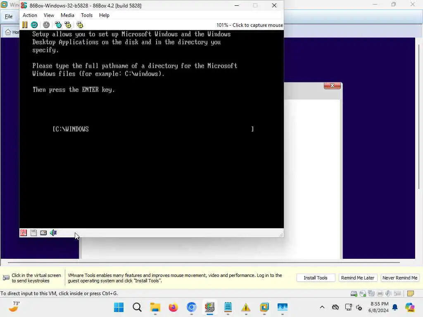The width and height of the screenshot is (423, 317).
Task: Click VMware network adapter status icon
Action: pos(371,293)
